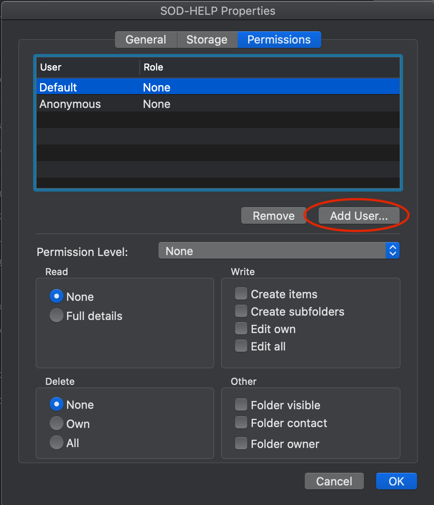
Task: Enable the Folder owner checkbox
Action: pyautogui.click(x=241, y=444)
